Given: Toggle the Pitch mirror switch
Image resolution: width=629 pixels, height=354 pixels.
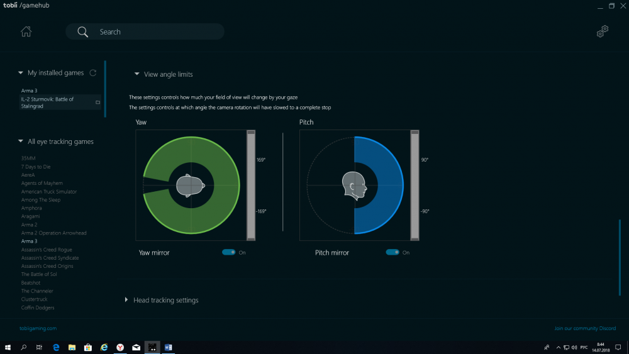Looking at the screenshot, I should click(392, 252).
